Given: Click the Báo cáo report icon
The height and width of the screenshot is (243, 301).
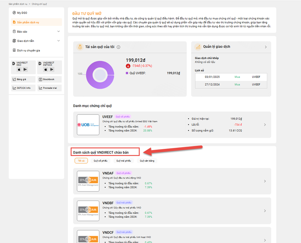Looking at the screenshot, I should pyautogui.click(x=14, y=31).
